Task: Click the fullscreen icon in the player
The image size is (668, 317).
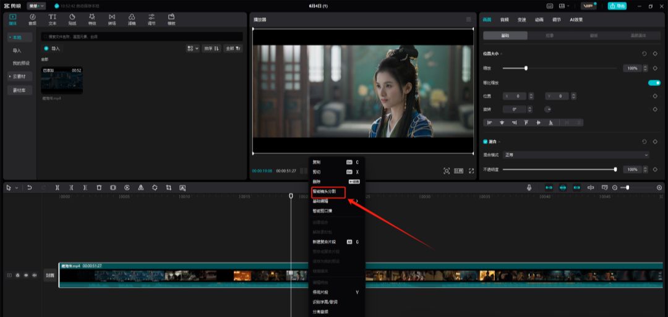Action: point(471,171)
